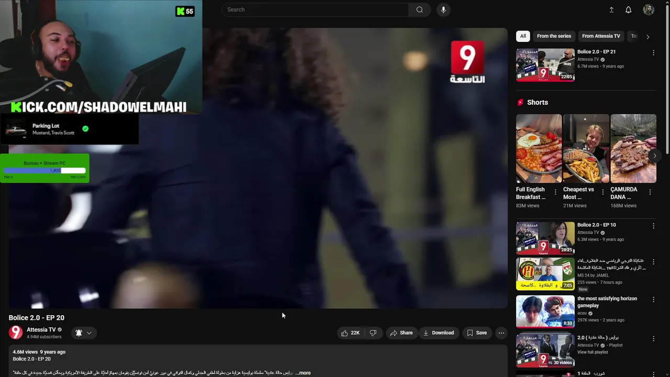Viewport: 670px width, 377px height.
Task: Open options for Full English Breakfast short
Action: [x=555, y=192]
